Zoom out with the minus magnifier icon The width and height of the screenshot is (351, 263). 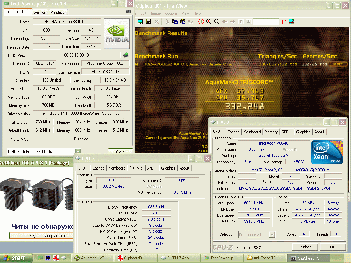click(x=217, y=22)
